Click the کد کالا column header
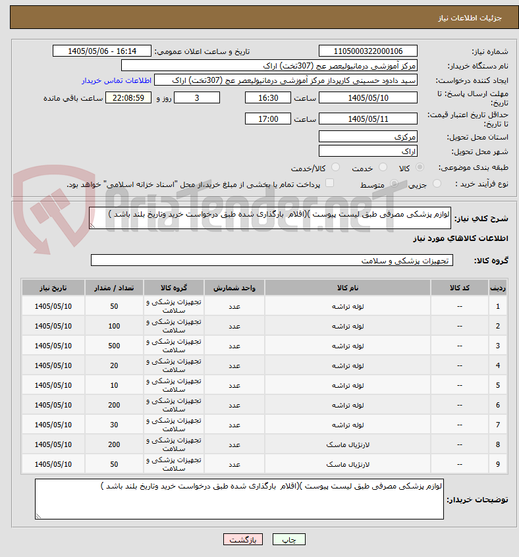 click(460, 288)
